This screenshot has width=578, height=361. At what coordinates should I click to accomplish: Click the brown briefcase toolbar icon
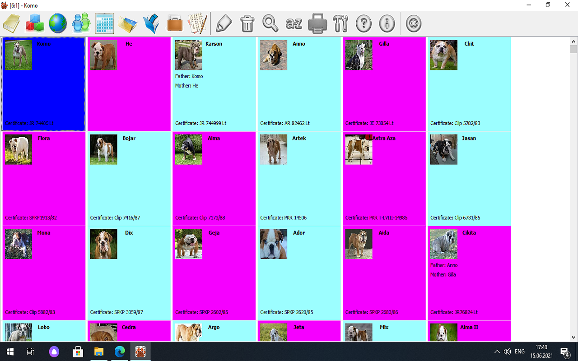click(x=175, y=23)
